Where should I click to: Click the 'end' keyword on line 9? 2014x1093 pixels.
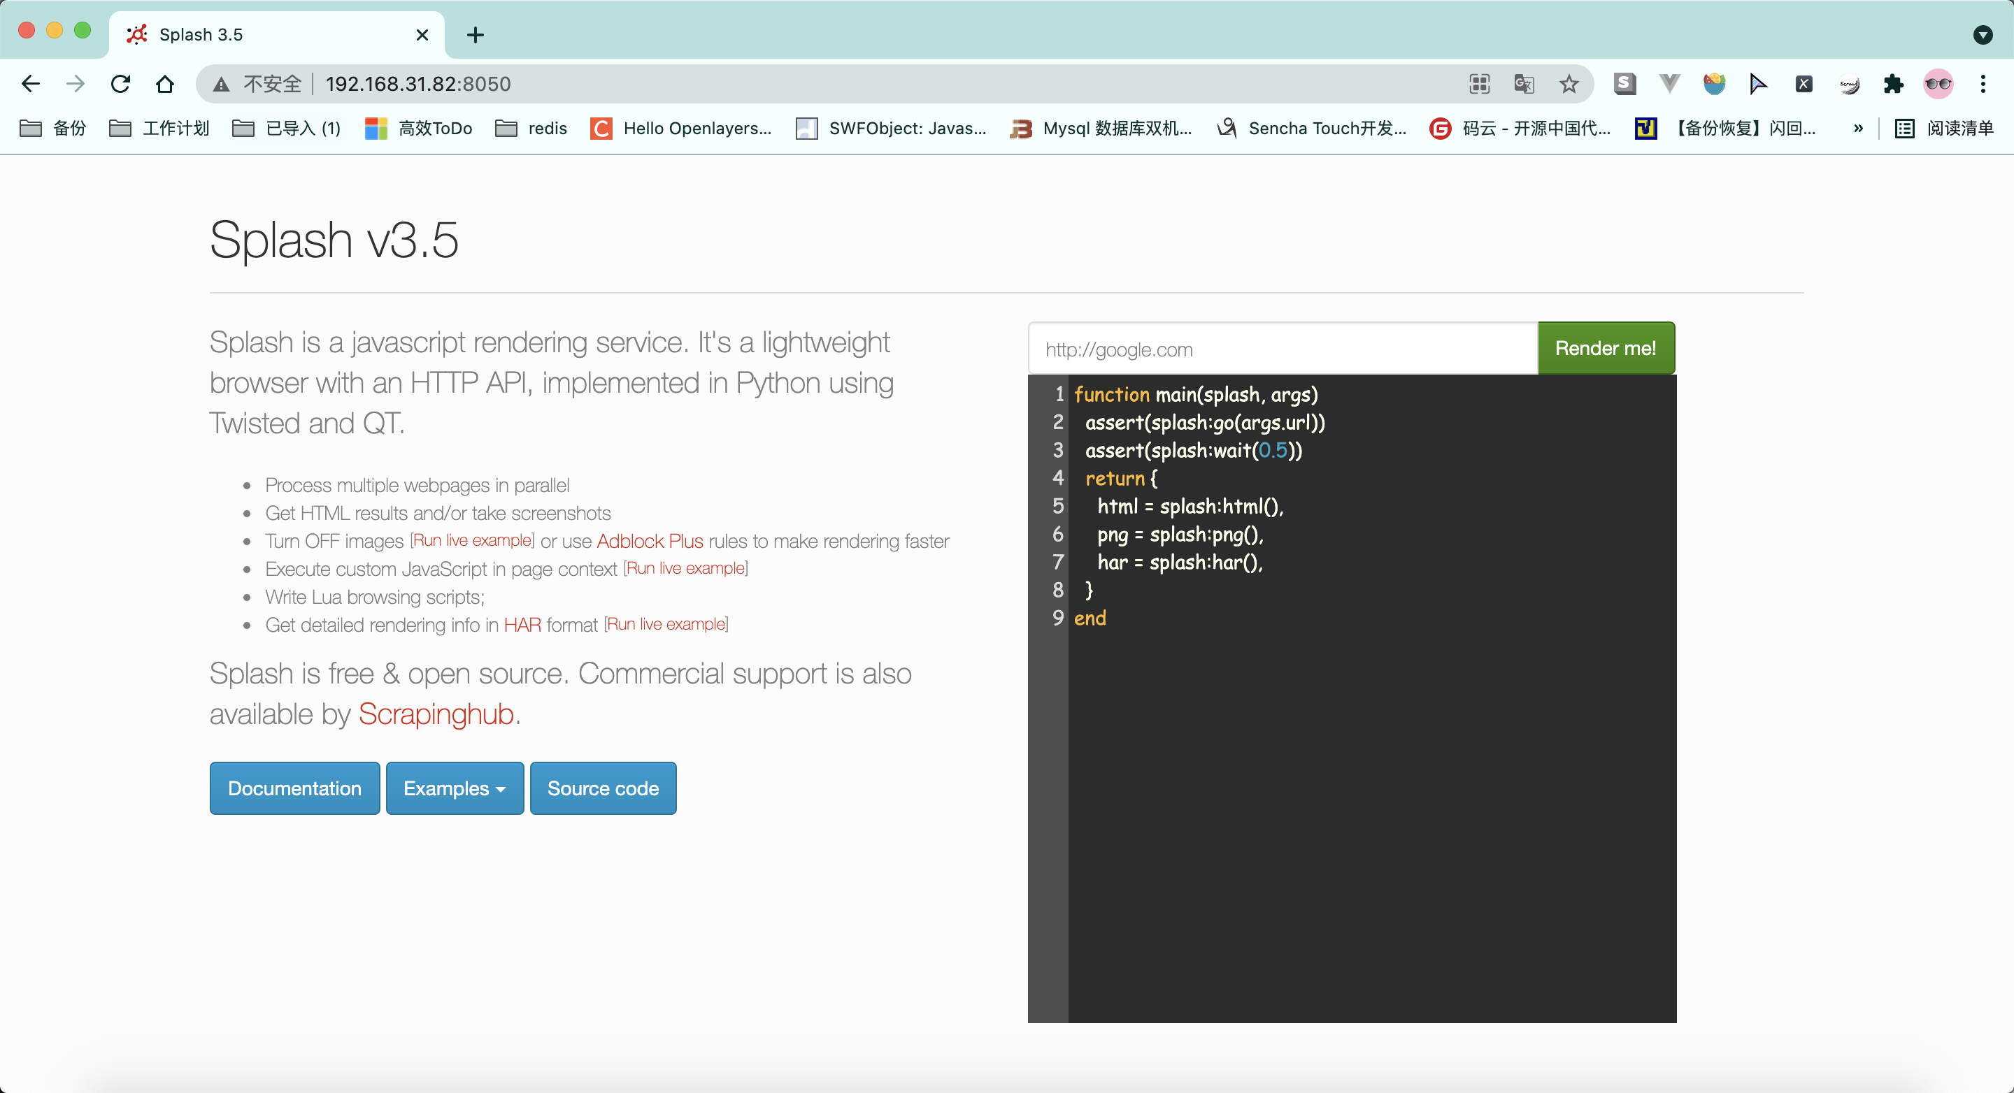(x=1090, y=618)
